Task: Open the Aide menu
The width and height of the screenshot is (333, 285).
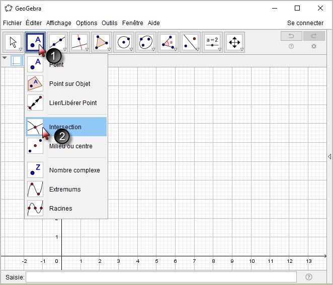Action: pos(154,23)
